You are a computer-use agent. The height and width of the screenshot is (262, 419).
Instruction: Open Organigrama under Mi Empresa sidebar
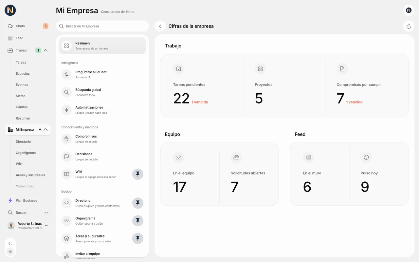tap(26, 153)
